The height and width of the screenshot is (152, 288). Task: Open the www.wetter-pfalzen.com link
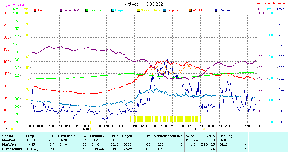click(x=271, y=3)
